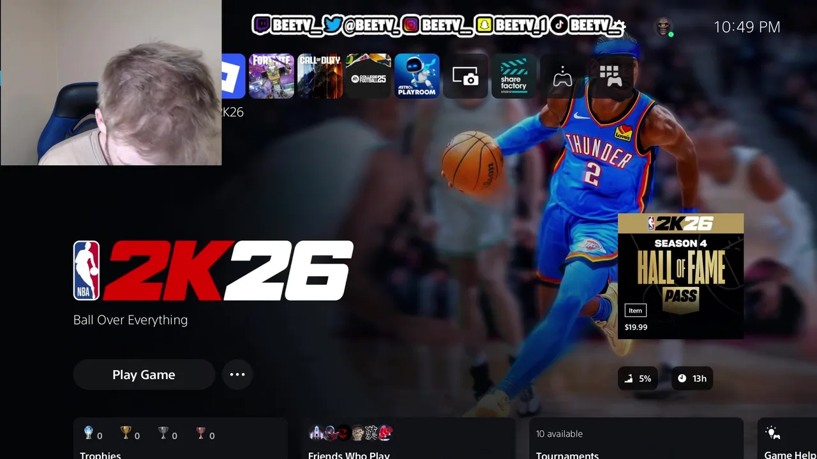The height and width of the screenshot is (459, 817).
Task: Click the 5% progress indicator
Action: pyautogui.click(x=638, y=379)
